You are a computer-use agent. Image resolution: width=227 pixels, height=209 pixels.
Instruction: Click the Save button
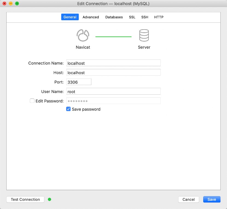pos(212,199)
